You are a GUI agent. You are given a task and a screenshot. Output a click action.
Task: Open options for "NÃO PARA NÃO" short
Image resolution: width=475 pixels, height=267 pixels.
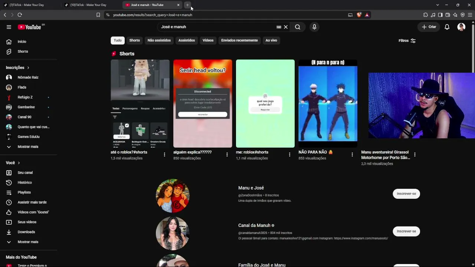352,155
